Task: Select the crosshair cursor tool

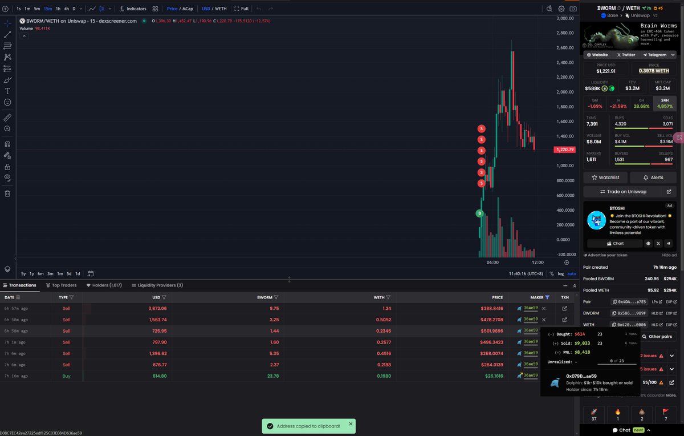Action: [7, 23]
